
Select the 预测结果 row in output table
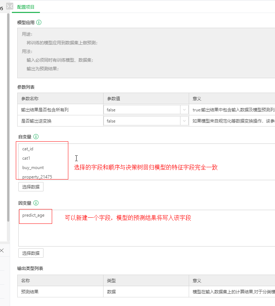[x=30, y=292]
